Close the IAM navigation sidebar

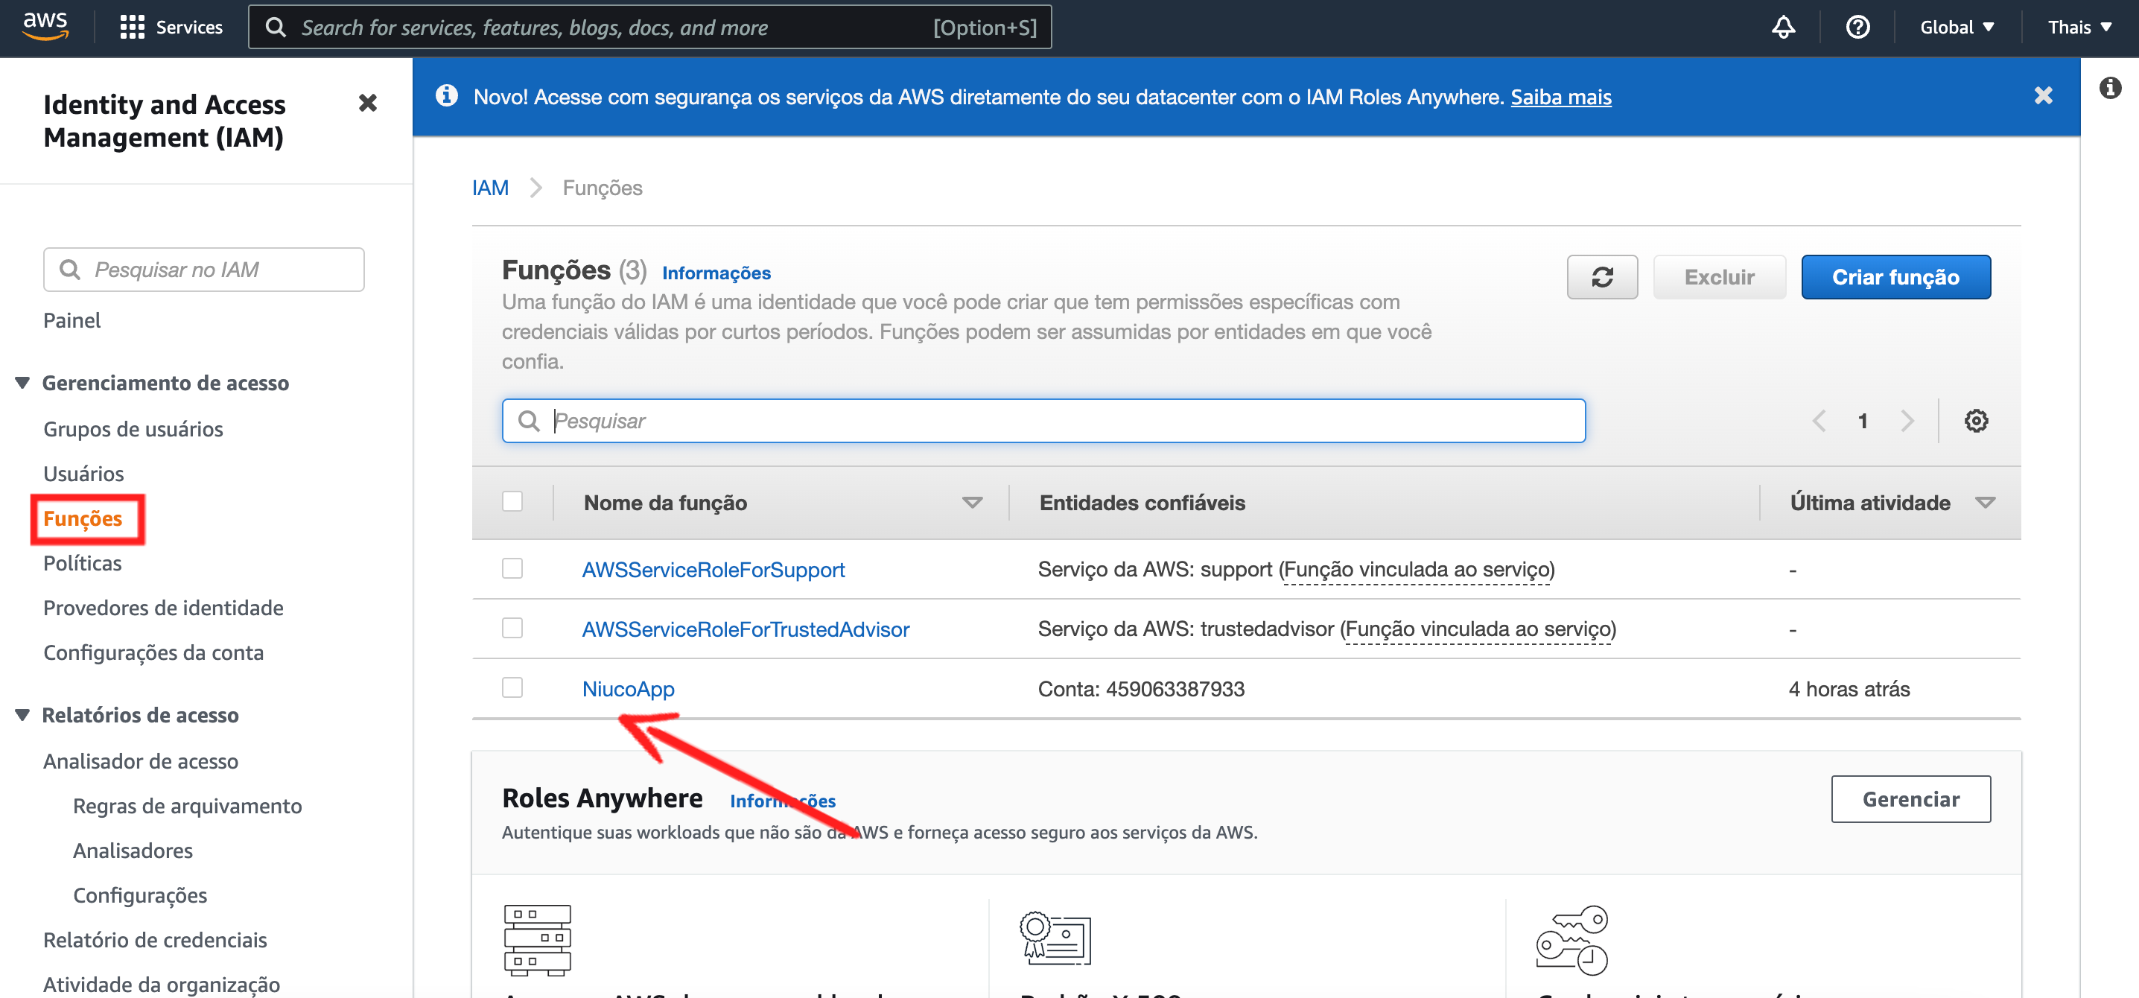367,103
